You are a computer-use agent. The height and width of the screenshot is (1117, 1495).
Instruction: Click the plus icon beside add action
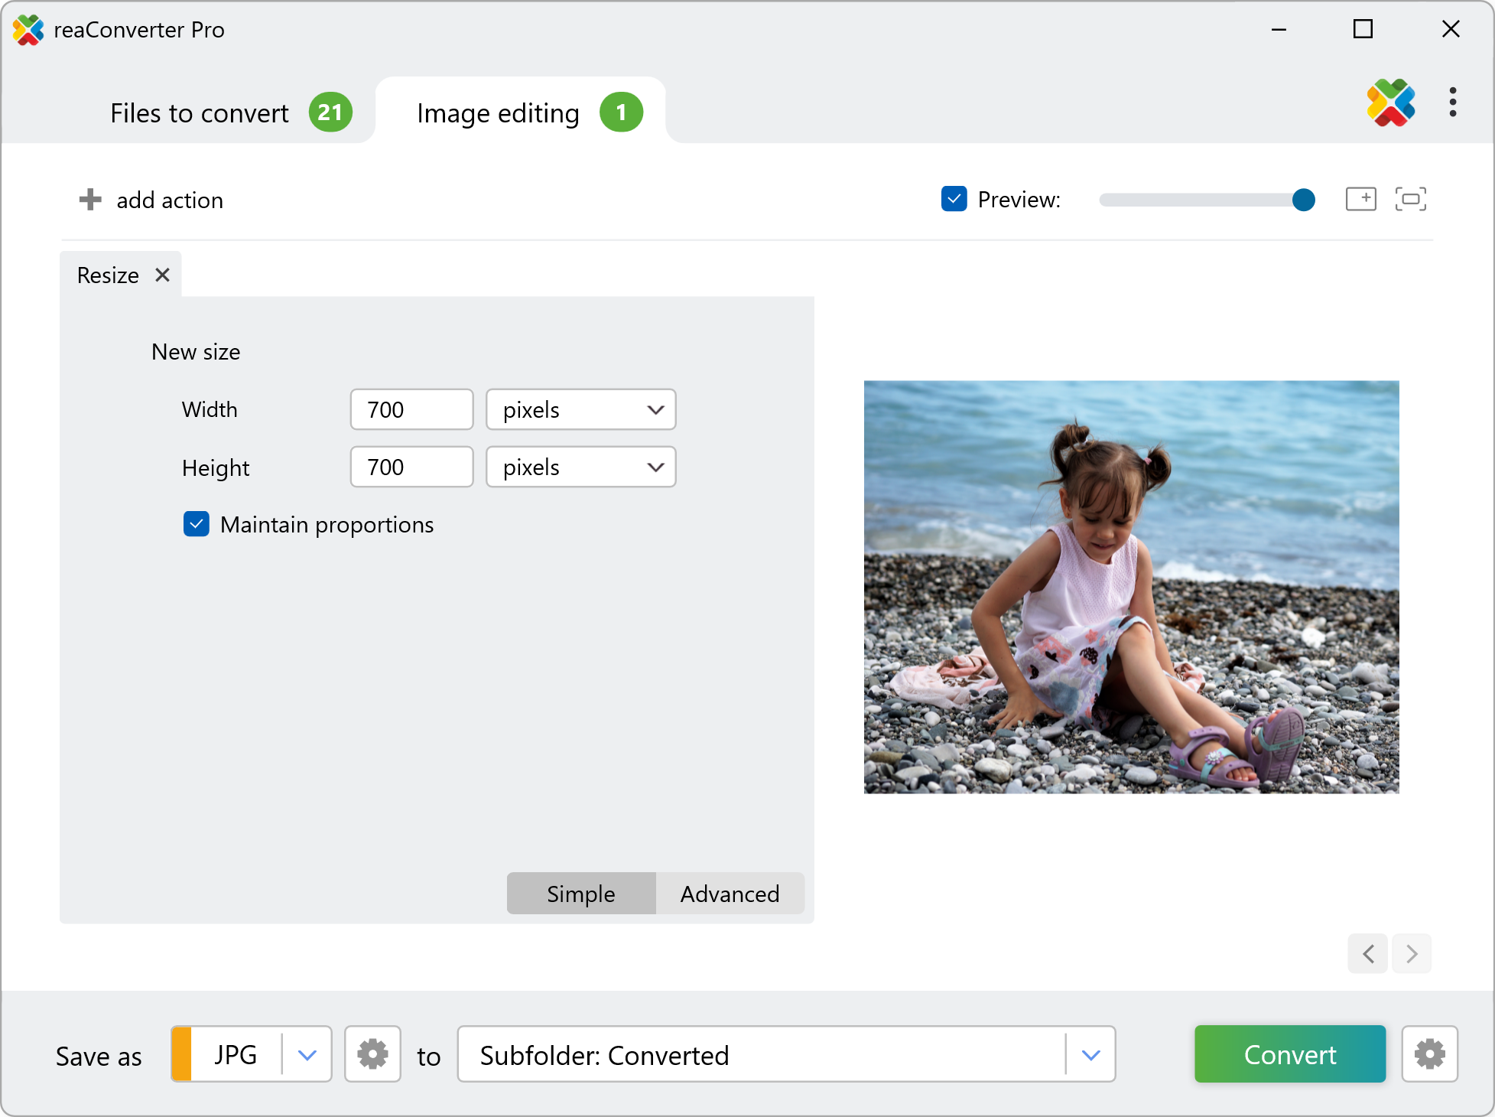coord(90,200)
